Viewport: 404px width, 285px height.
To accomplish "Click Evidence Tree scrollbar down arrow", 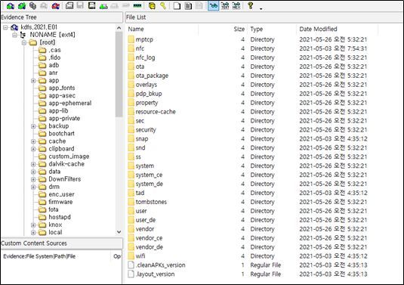I will 119,232.
